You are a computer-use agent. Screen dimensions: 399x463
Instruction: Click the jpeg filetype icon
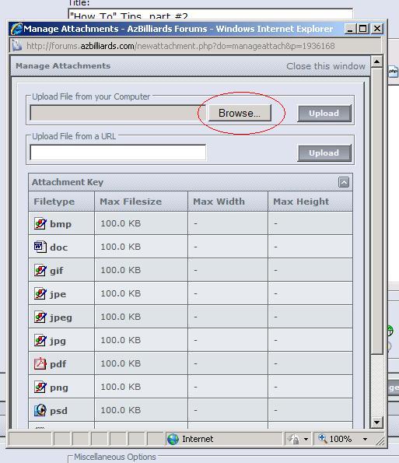pyautogui.click(x=40, y=317)
